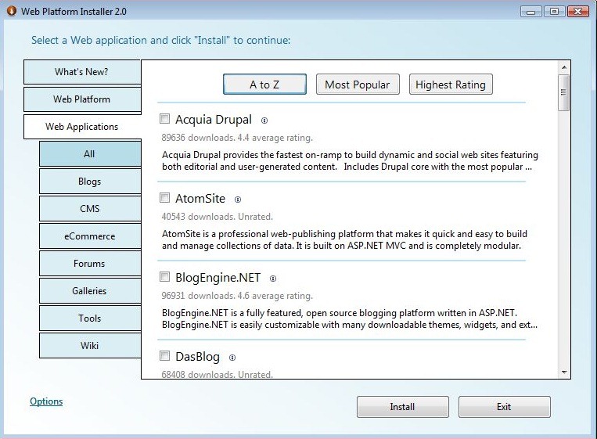The height and width of the screenshot is (439, 597).
Task: Click the Install button
Action: pos(403,407)
